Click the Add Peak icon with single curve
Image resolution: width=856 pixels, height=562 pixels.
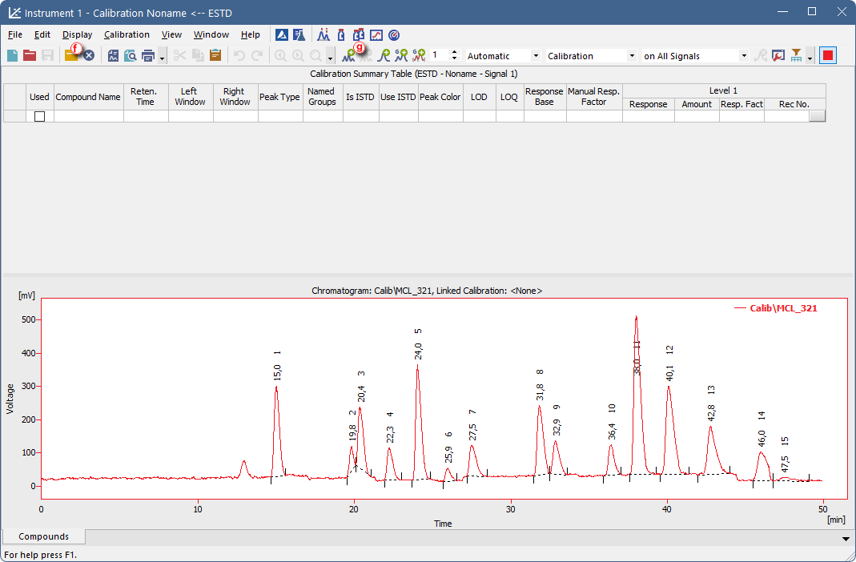384,56
